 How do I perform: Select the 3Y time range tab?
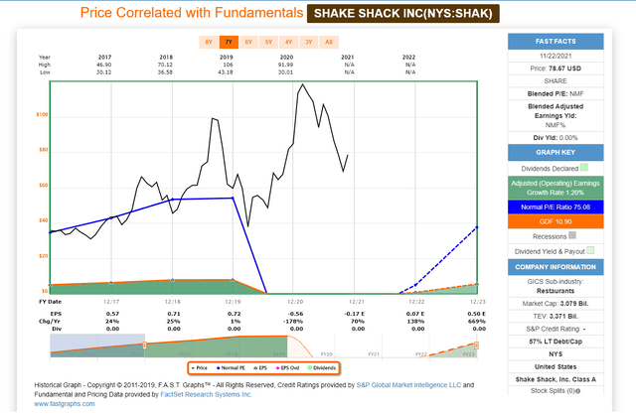pos(309,42)
